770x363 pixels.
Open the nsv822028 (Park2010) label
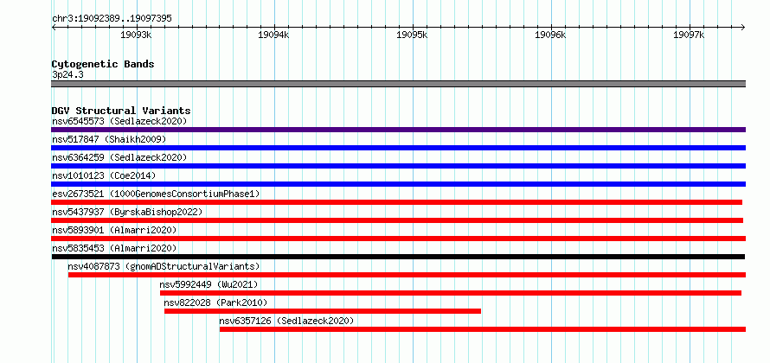tap(215, 302)
